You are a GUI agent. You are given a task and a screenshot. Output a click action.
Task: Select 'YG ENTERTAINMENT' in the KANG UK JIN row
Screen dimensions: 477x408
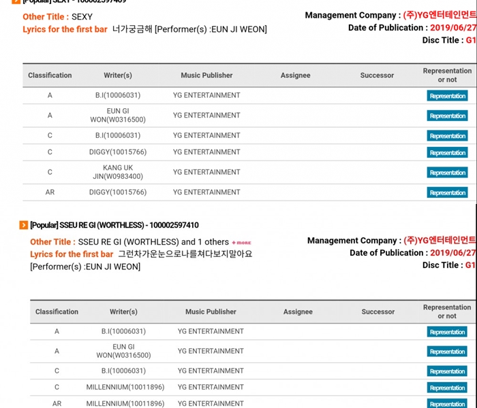tap(206, 172)
